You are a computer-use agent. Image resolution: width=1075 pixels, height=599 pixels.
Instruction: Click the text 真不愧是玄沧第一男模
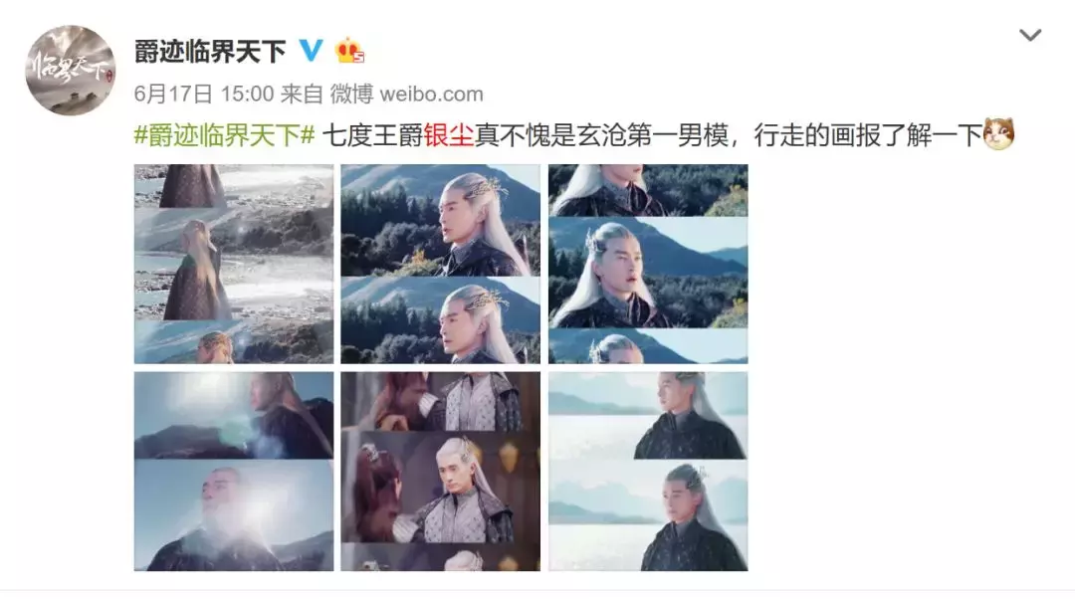pos(601,135)
